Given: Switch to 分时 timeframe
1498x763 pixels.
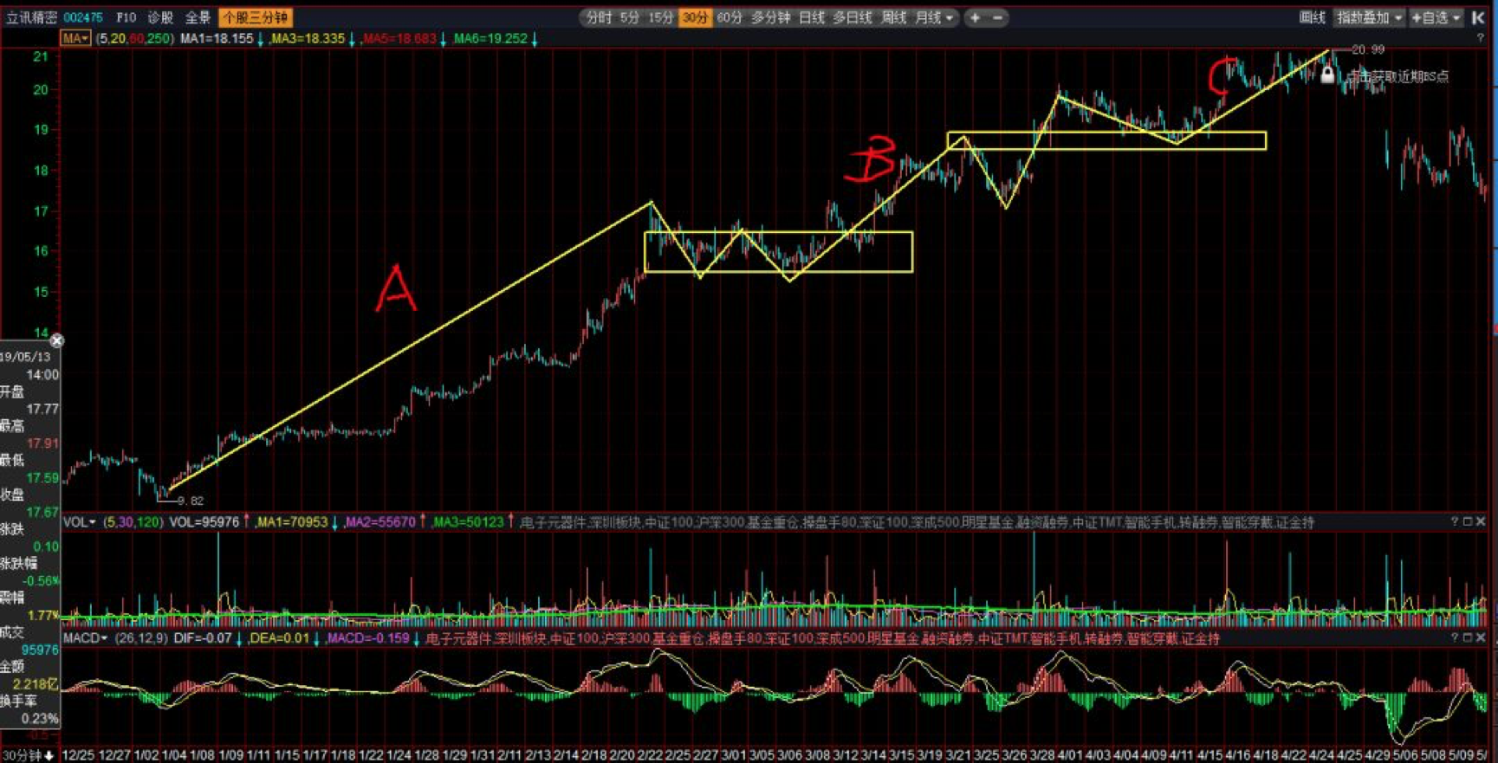Looking at the screenshot, I should (x=599, y=17).
